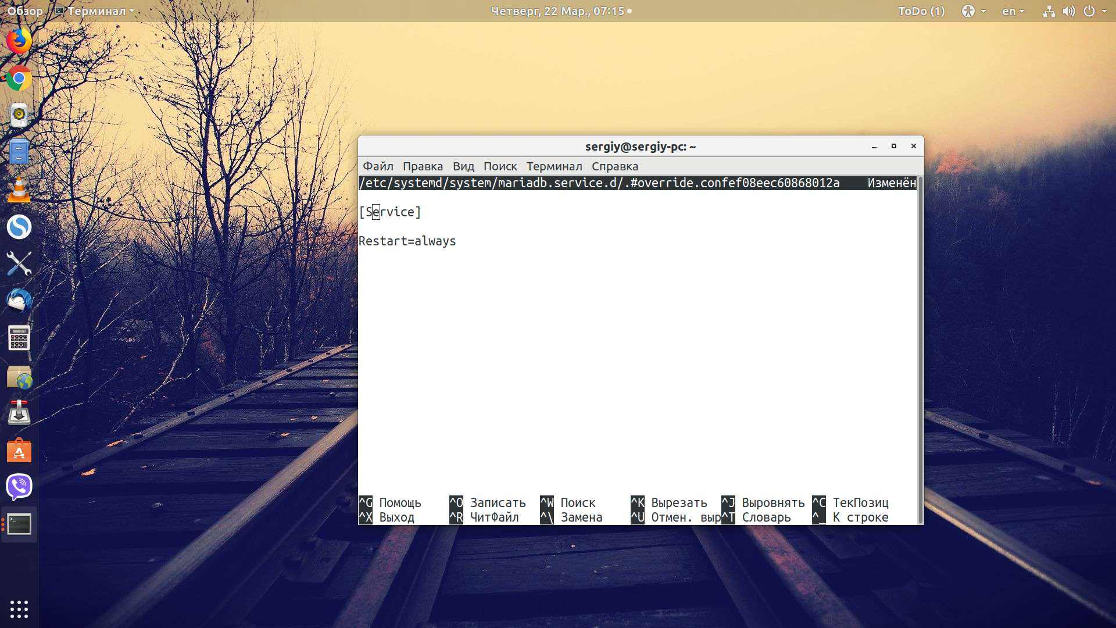Open the Thunderbird mail icon

19,301
